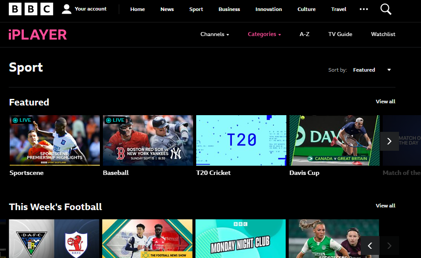Click the T20 Cricket title text

213,173
